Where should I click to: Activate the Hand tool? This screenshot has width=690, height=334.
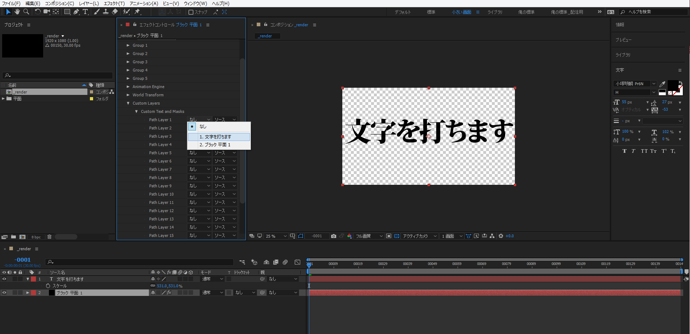[17, 12]
